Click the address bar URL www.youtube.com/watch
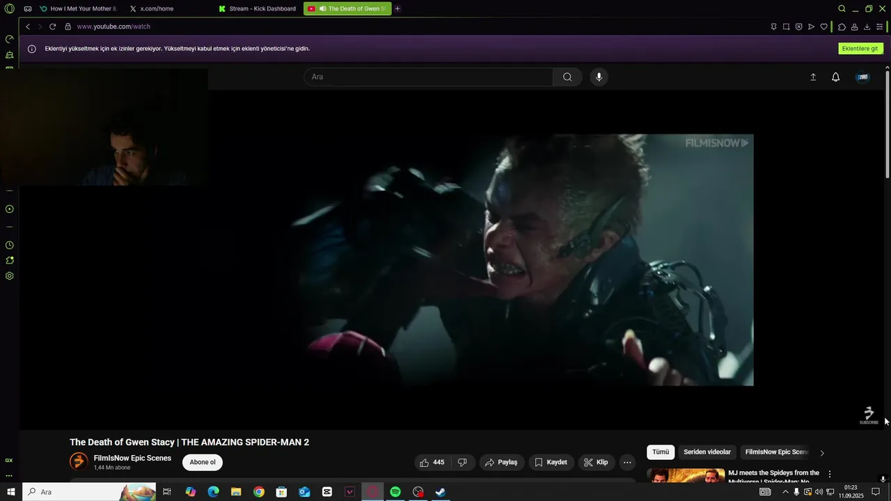This screenshot has height=501, width=891. 113,26
